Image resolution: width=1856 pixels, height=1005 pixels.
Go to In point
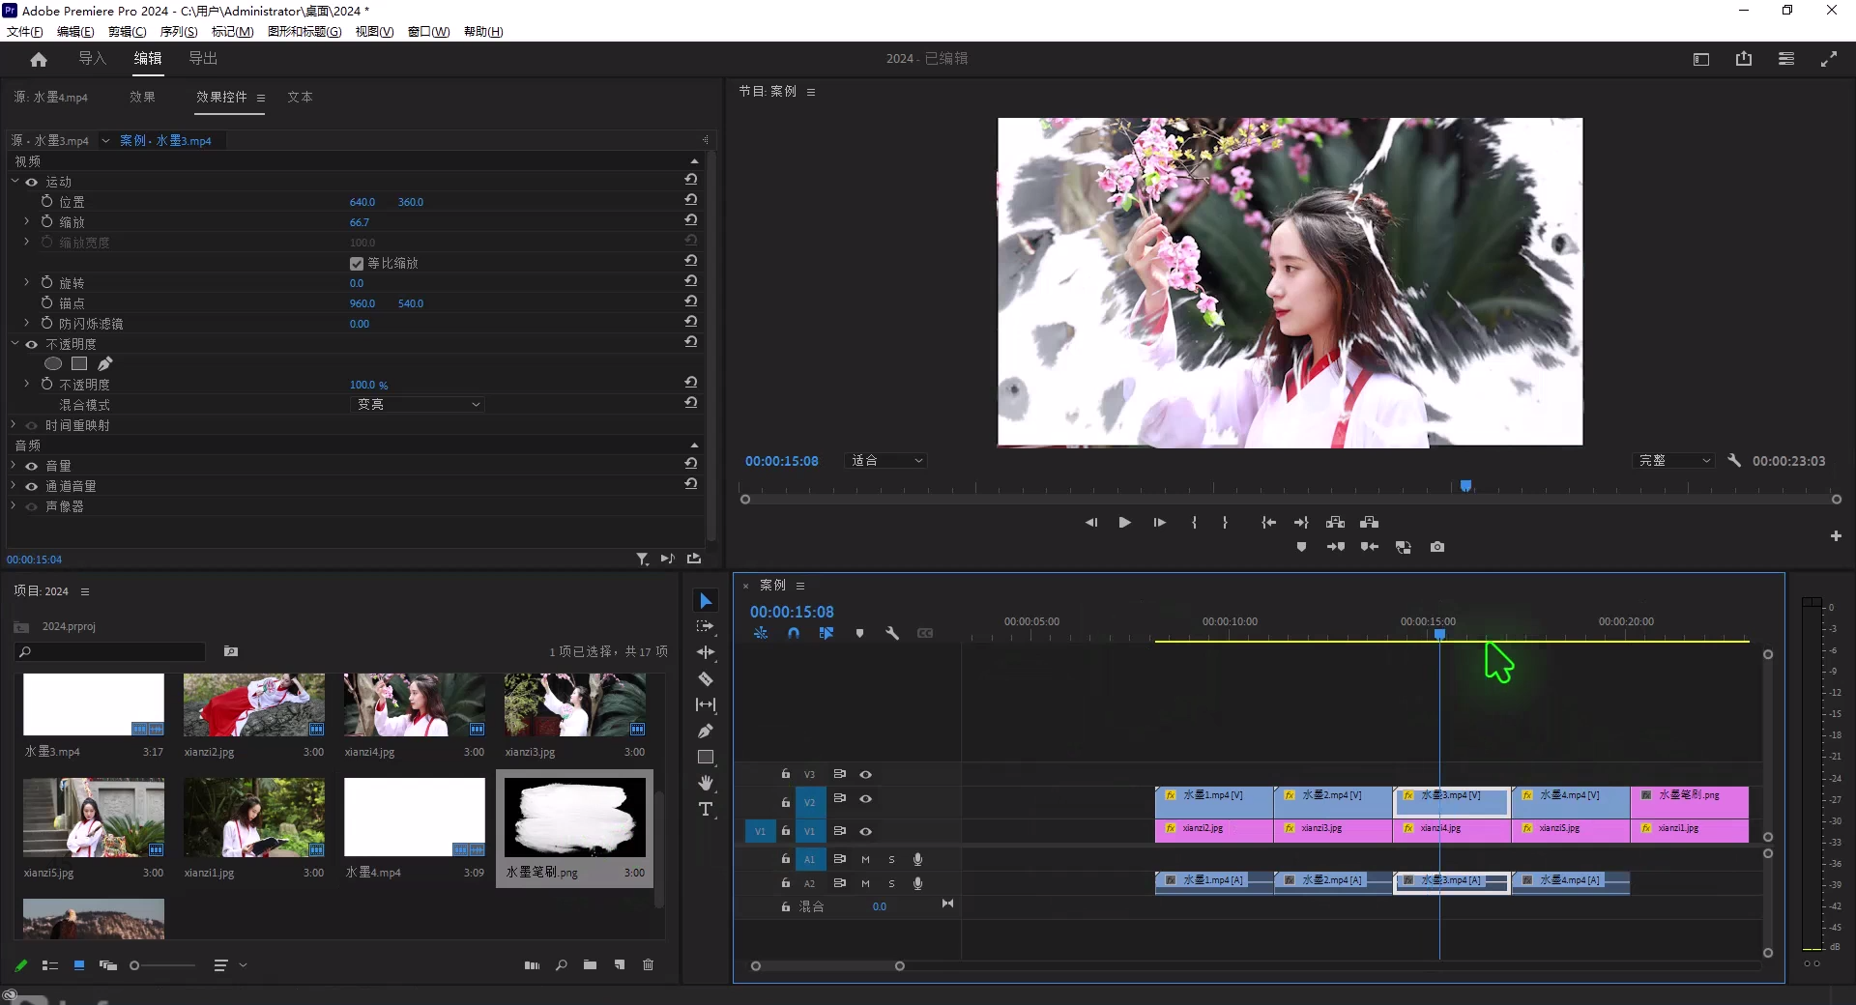point(1268,523)
